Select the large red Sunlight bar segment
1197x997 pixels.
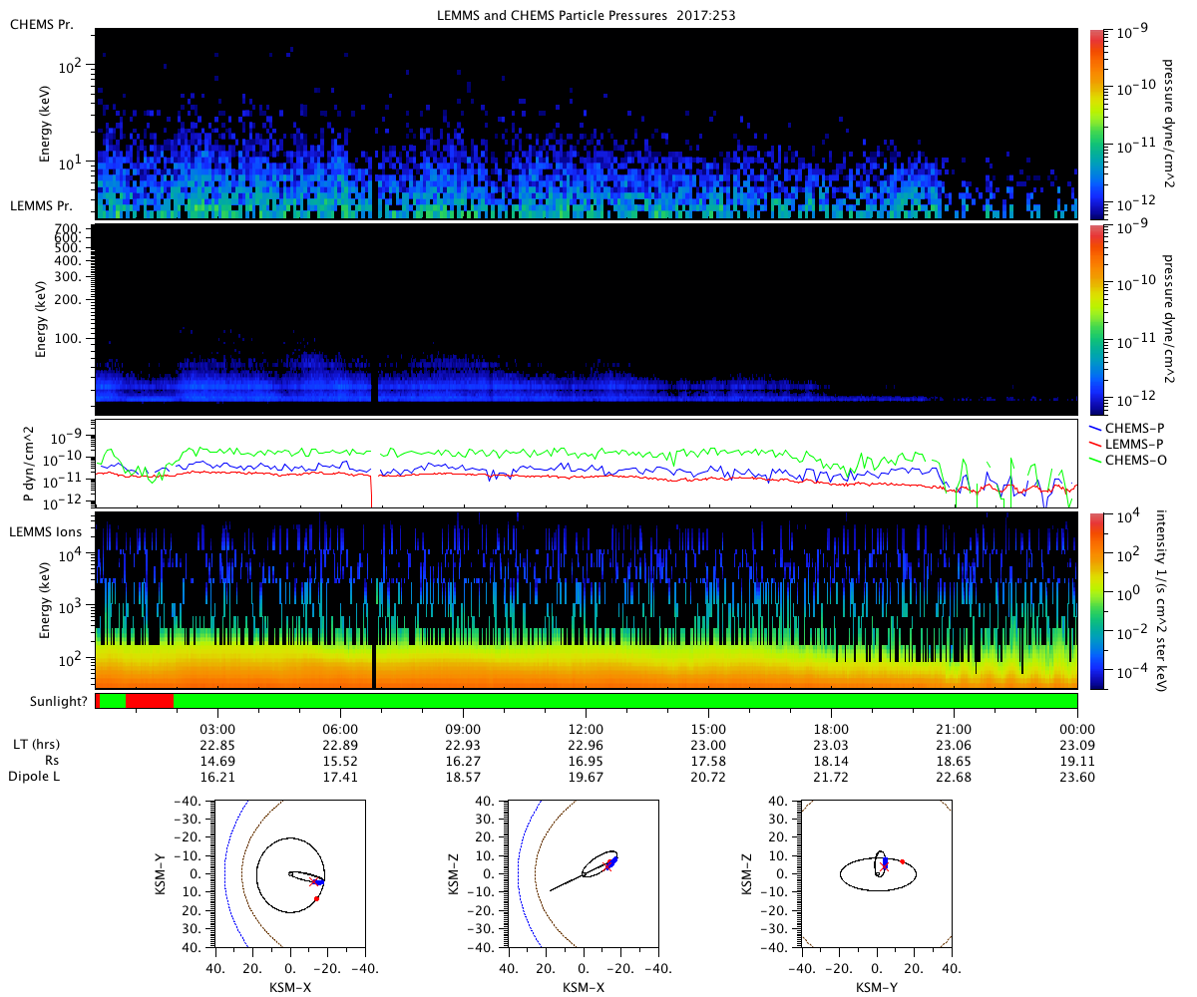pos(149,701)
